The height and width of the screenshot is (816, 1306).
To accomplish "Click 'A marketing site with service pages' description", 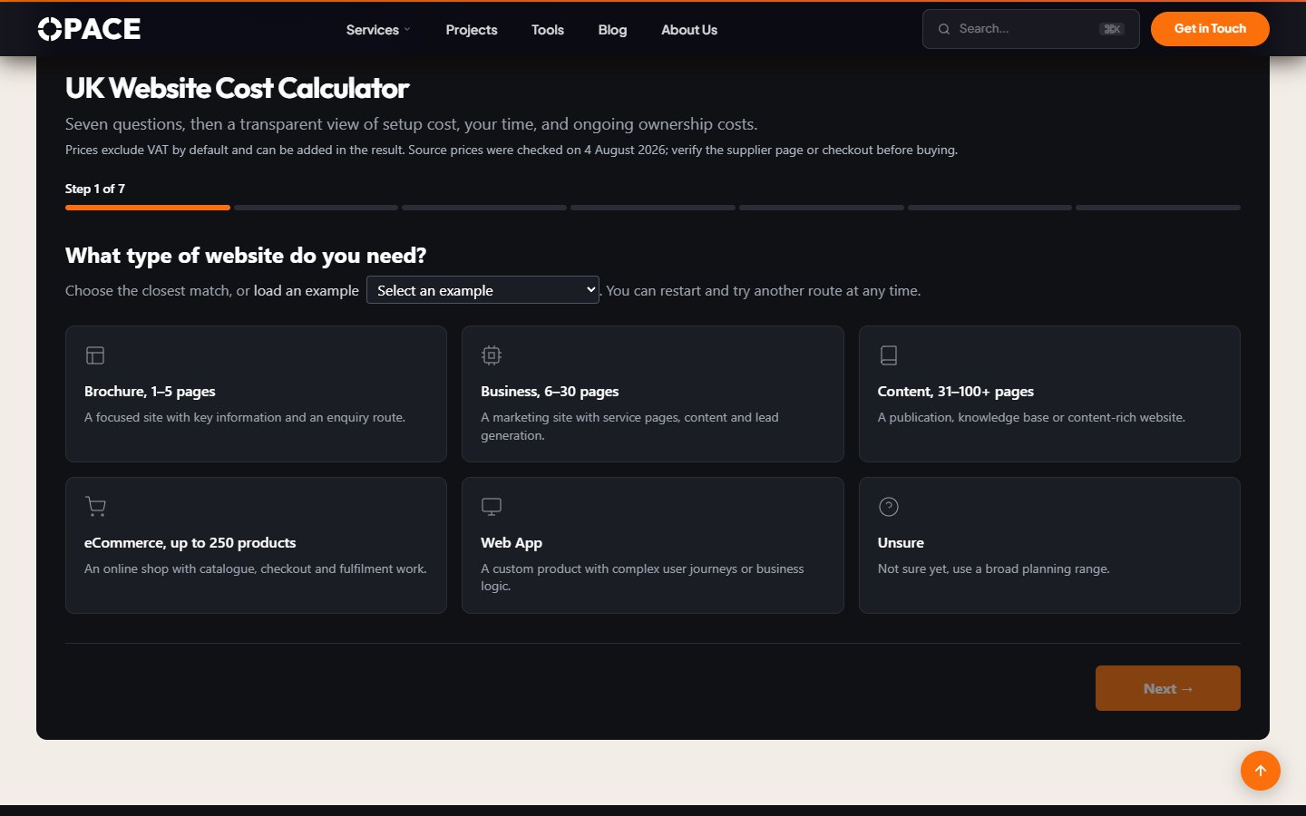I will [x=629, y=426].
